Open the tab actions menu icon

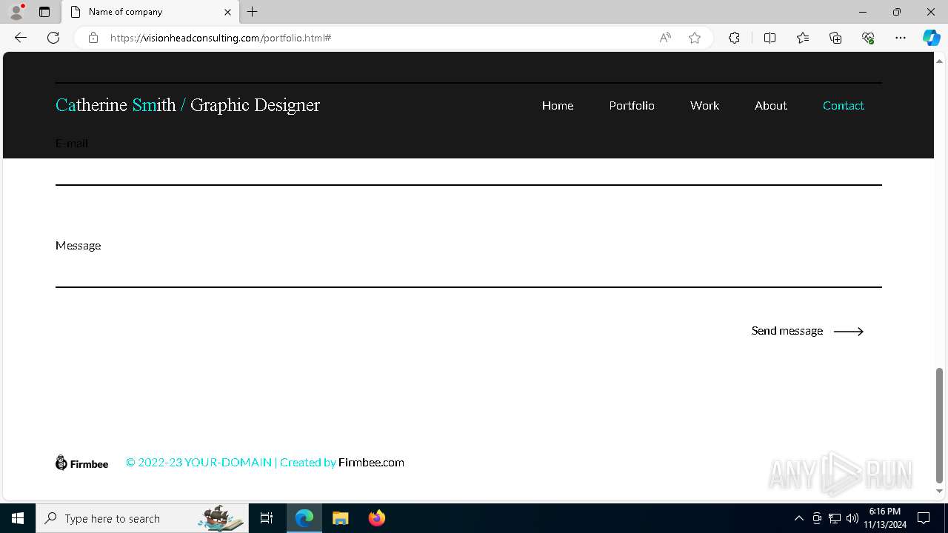tap(44, 12)
